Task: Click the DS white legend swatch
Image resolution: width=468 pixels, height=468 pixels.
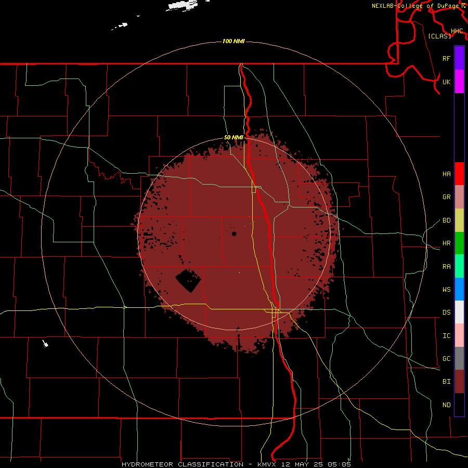Action: click(x=459, y=312)
